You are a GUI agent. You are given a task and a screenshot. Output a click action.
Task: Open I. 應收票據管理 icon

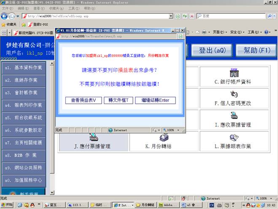234,115
